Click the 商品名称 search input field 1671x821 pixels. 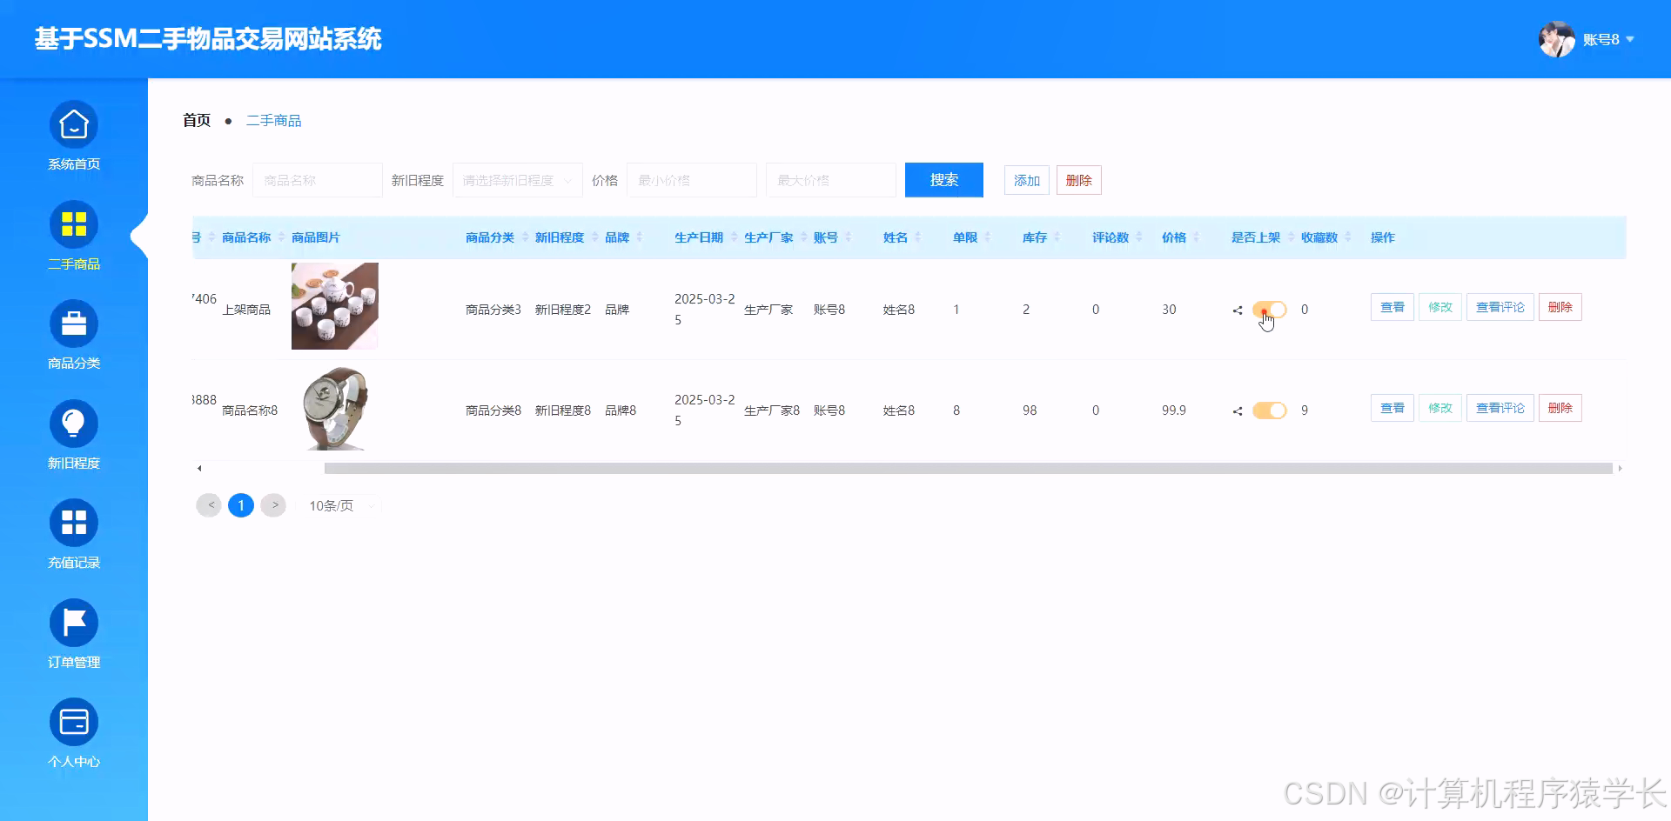pyautogui.click(x=317, y=180)
